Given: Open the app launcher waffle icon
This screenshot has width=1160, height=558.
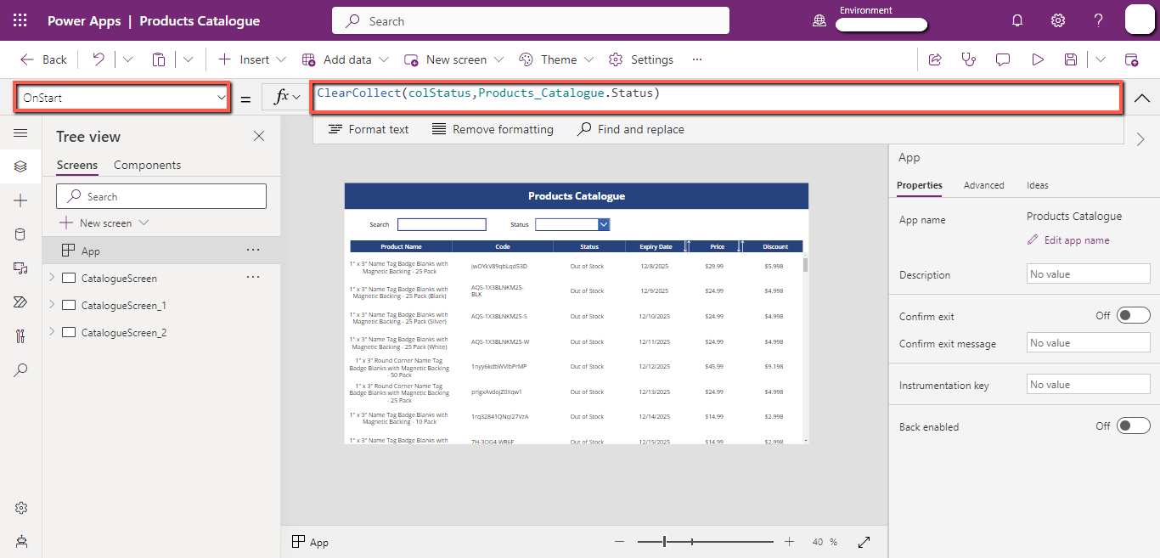Looking at the screenshot, I should (20, 20).
